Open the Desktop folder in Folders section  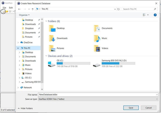pyautogui.click(x=57, y=28)
